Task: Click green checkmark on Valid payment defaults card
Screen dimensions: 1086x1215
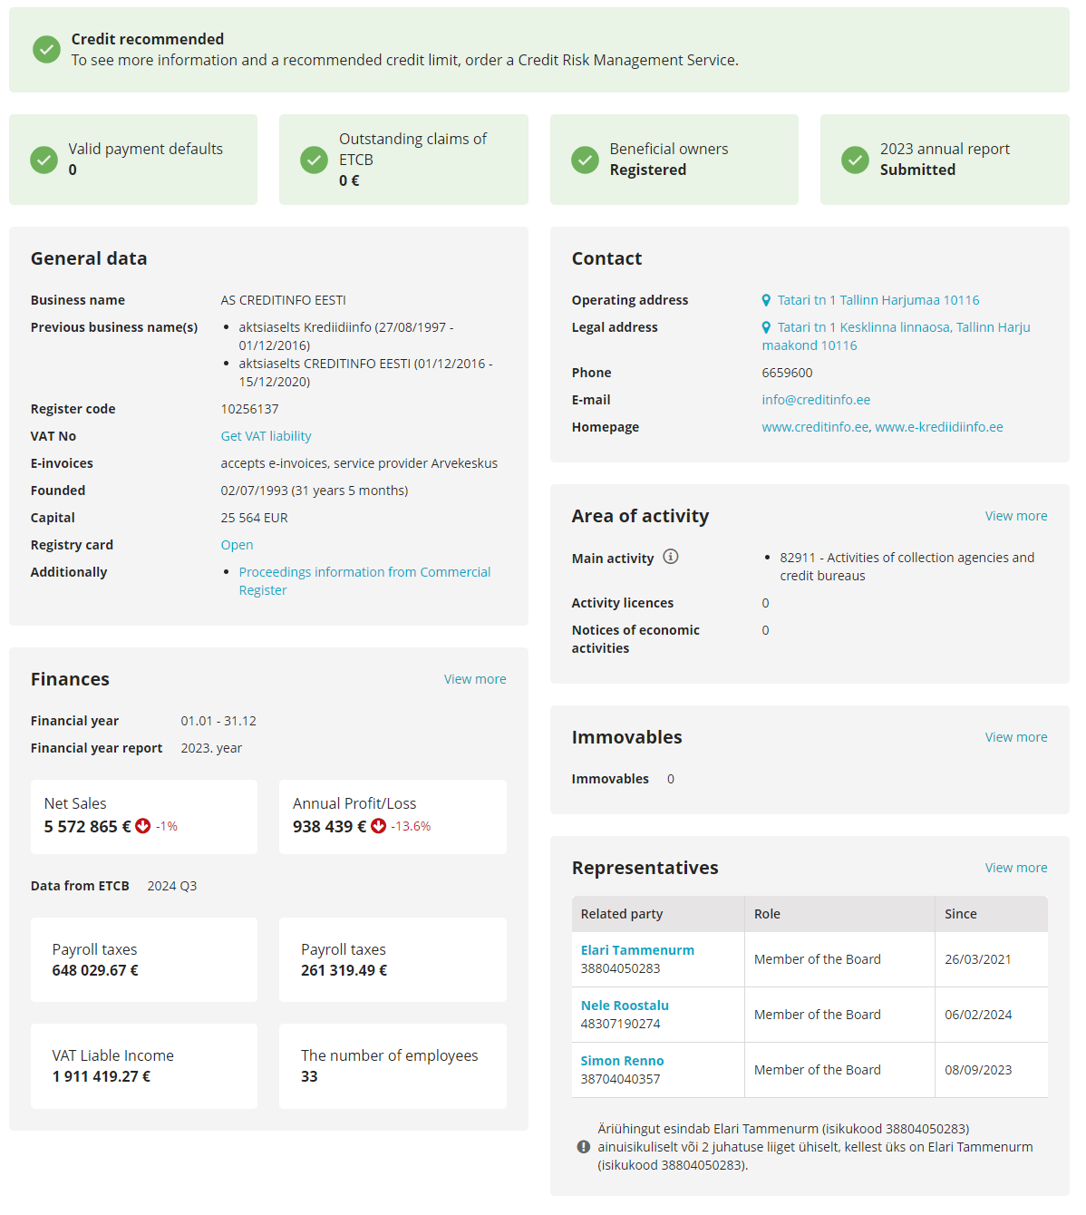Action: pyautogui.click(x=44, y=160)
